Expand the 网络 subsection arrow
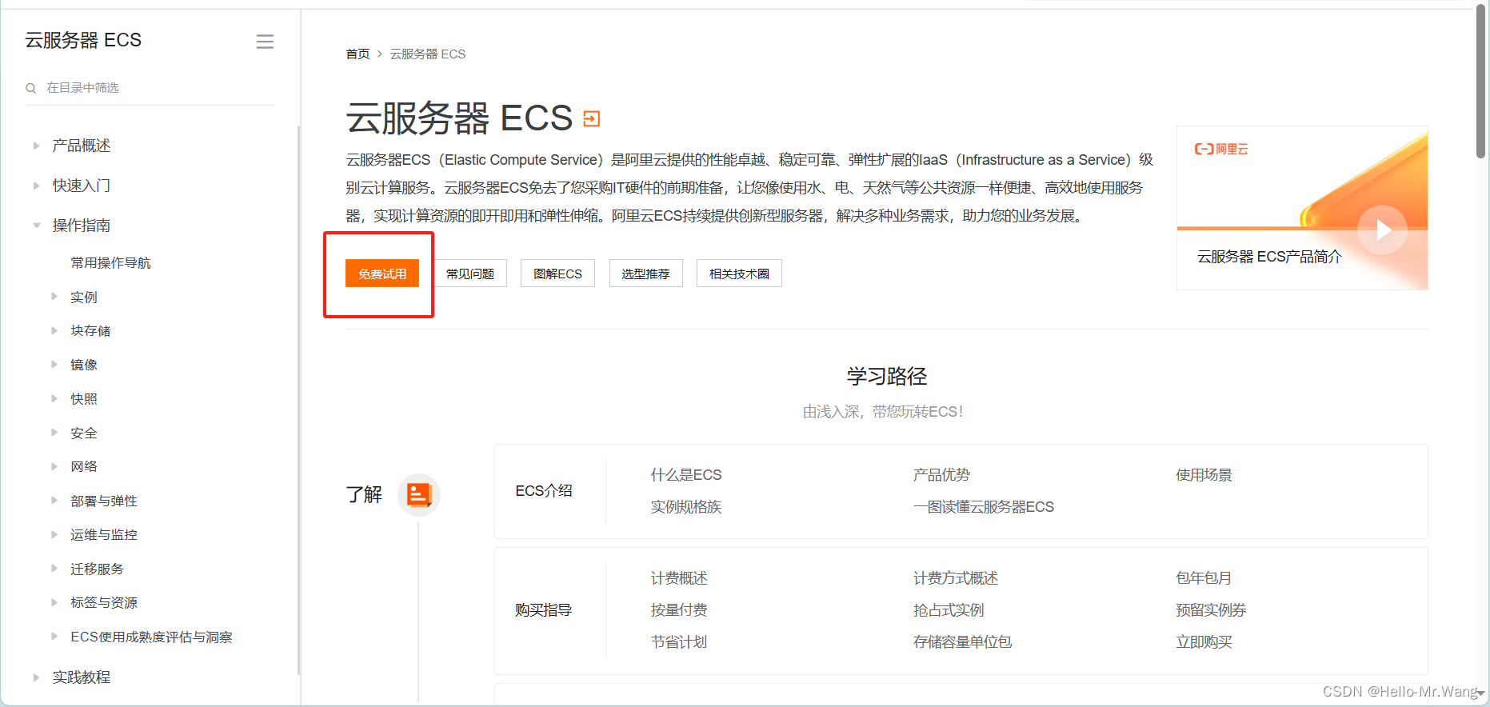Viewport: 1490px width, 707px height. [54, 466]
